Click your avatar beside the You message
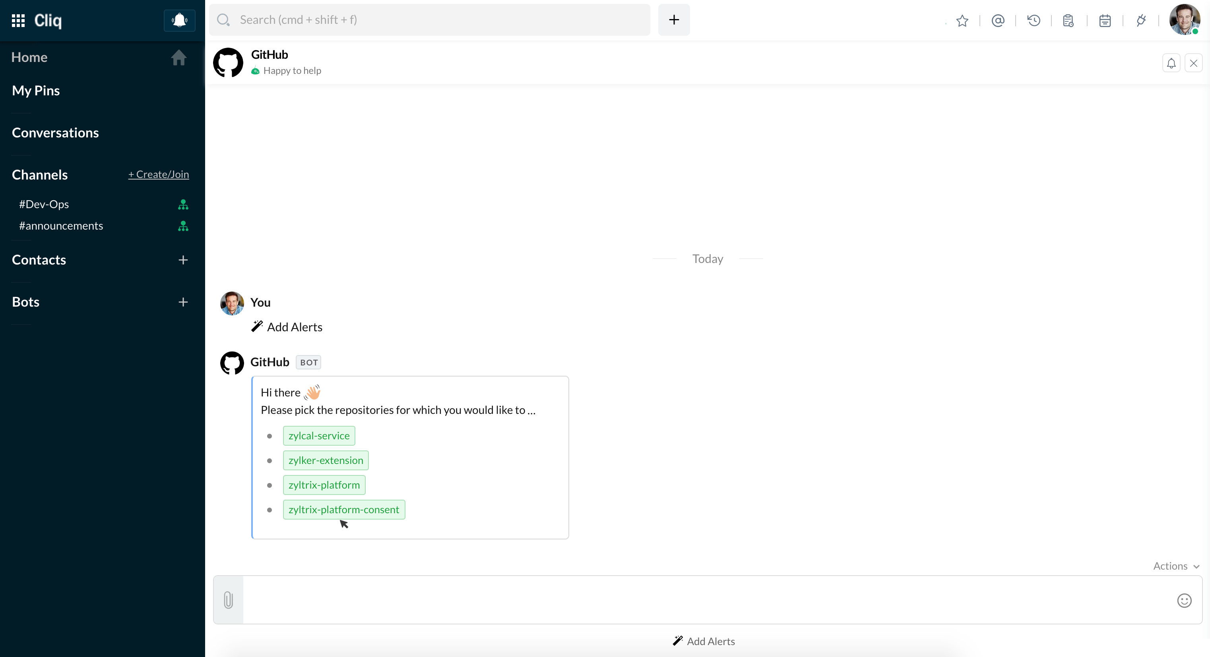Screen dimensions: 1210x657 232,303
